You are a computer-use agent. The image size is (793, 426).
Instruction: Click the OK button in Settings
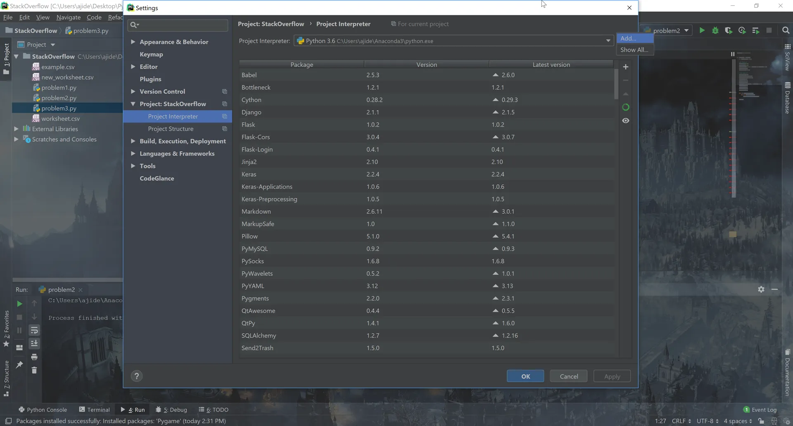525,376
